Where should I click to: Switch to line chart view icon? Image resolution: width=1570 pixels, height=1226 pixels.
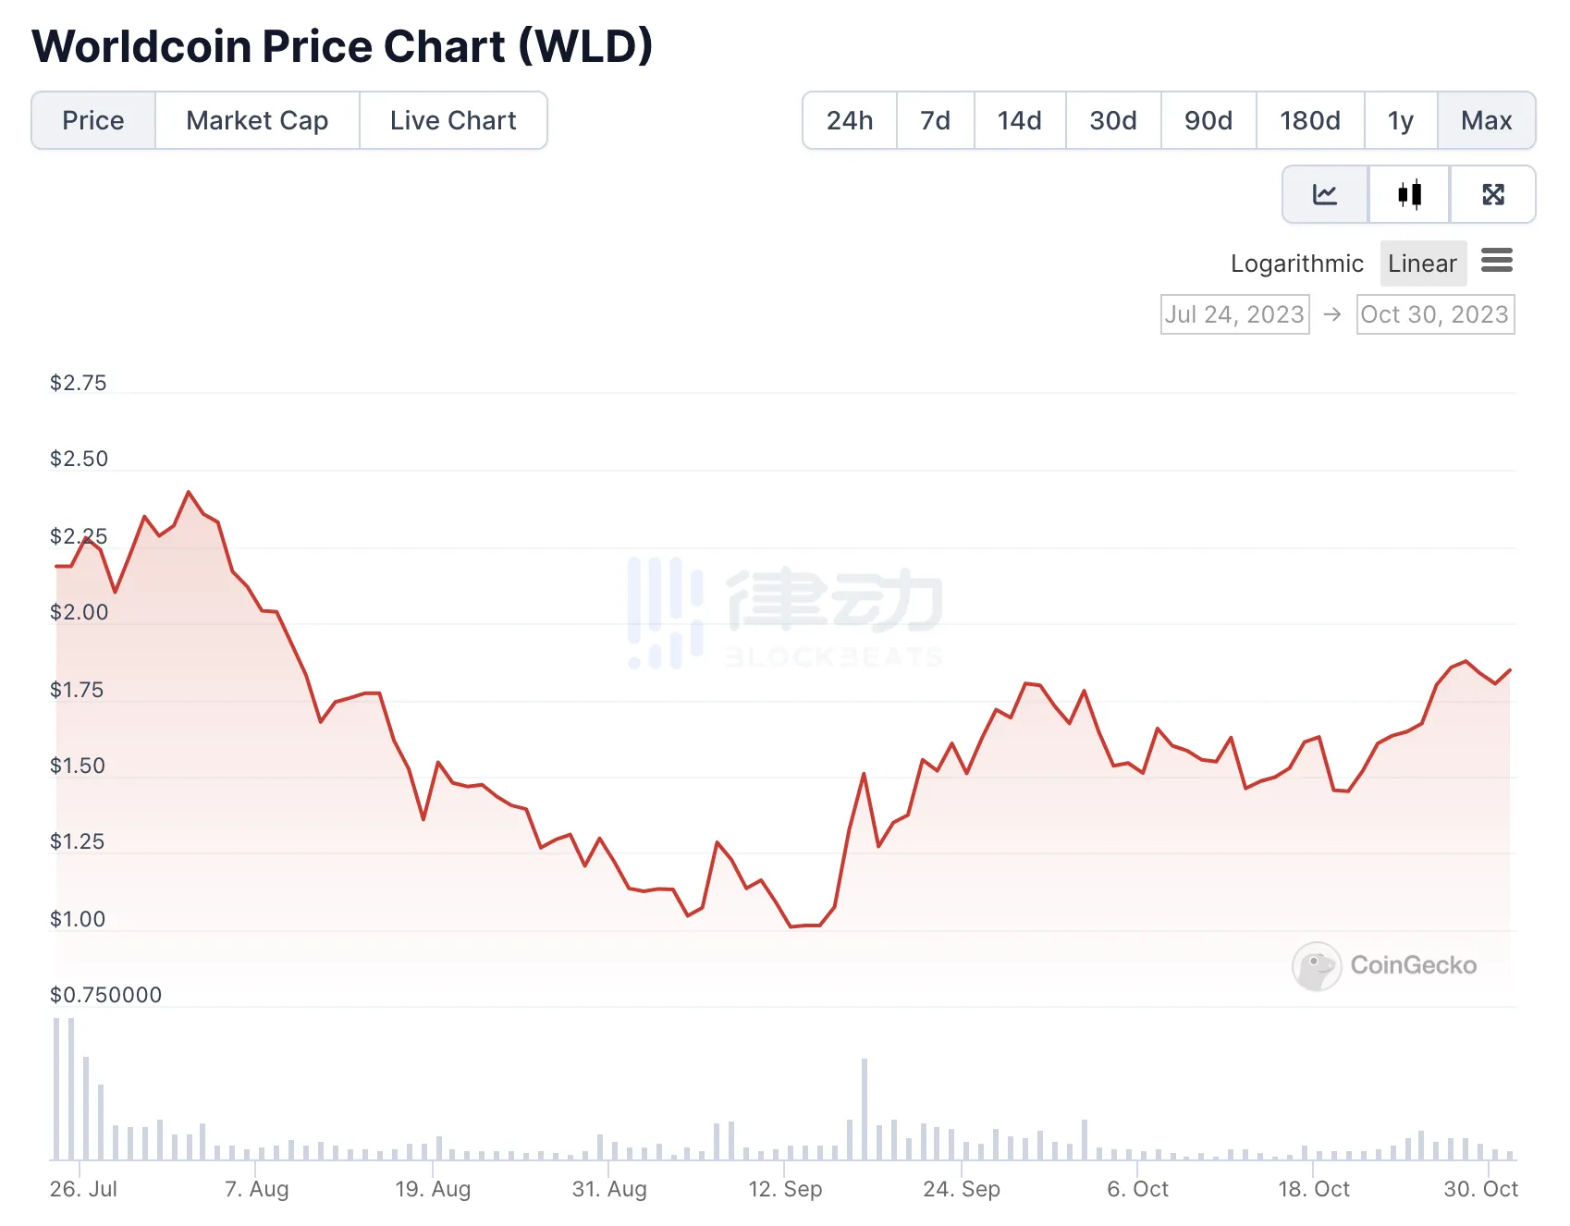tap(1325, 194)
